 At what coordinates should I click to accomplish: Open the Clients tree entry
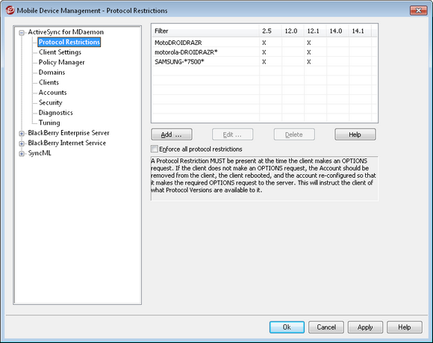49,82
